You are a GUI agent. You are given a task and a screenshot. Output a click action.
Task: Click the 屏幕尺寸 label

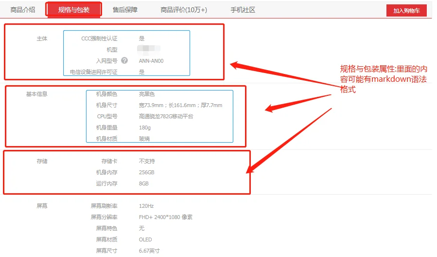coord(107,251)
